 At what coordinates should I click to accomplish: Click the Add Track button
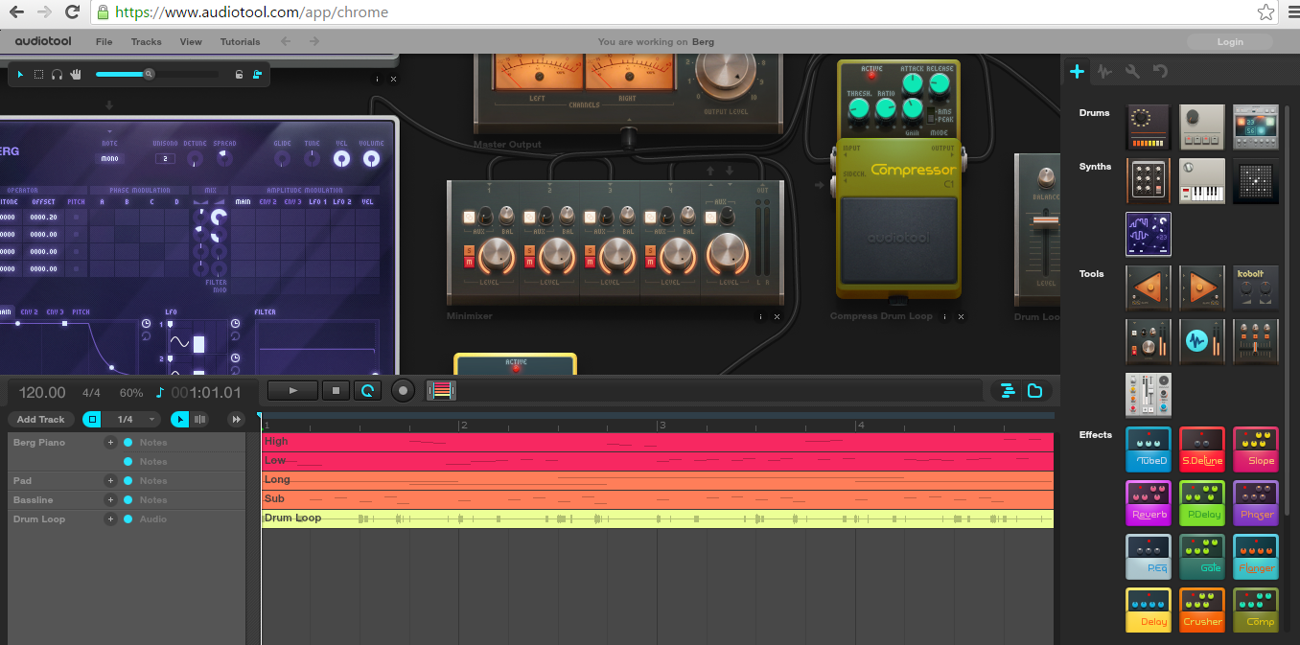click(41, 419)
